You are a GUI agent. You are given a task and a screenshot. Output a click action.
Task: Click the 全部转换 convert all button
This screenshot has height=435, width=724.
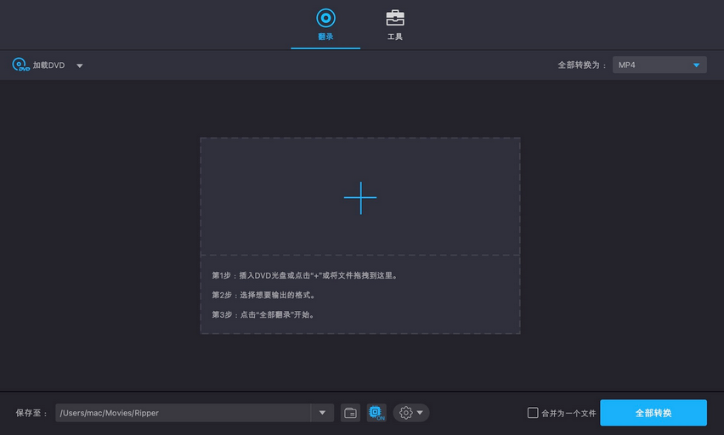tap(653, 413)
